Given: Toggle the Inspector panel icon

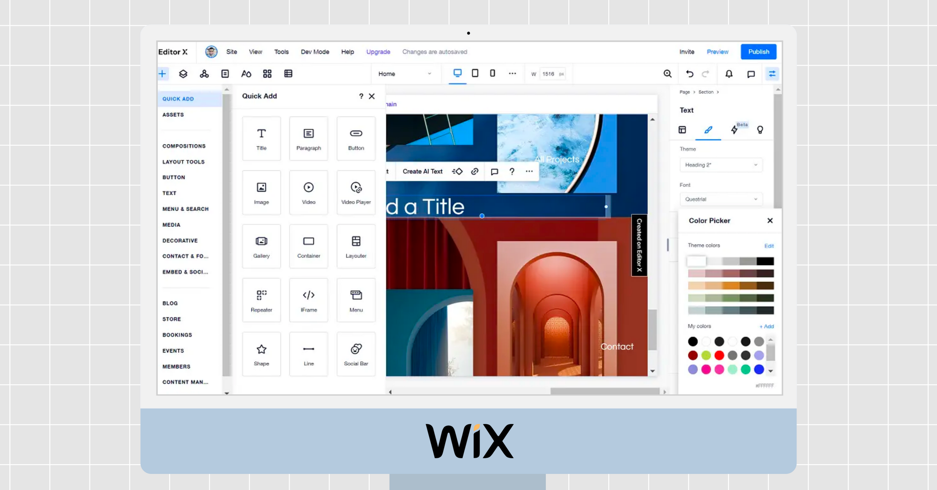Looking at the screenshot, I should [772, 74].
